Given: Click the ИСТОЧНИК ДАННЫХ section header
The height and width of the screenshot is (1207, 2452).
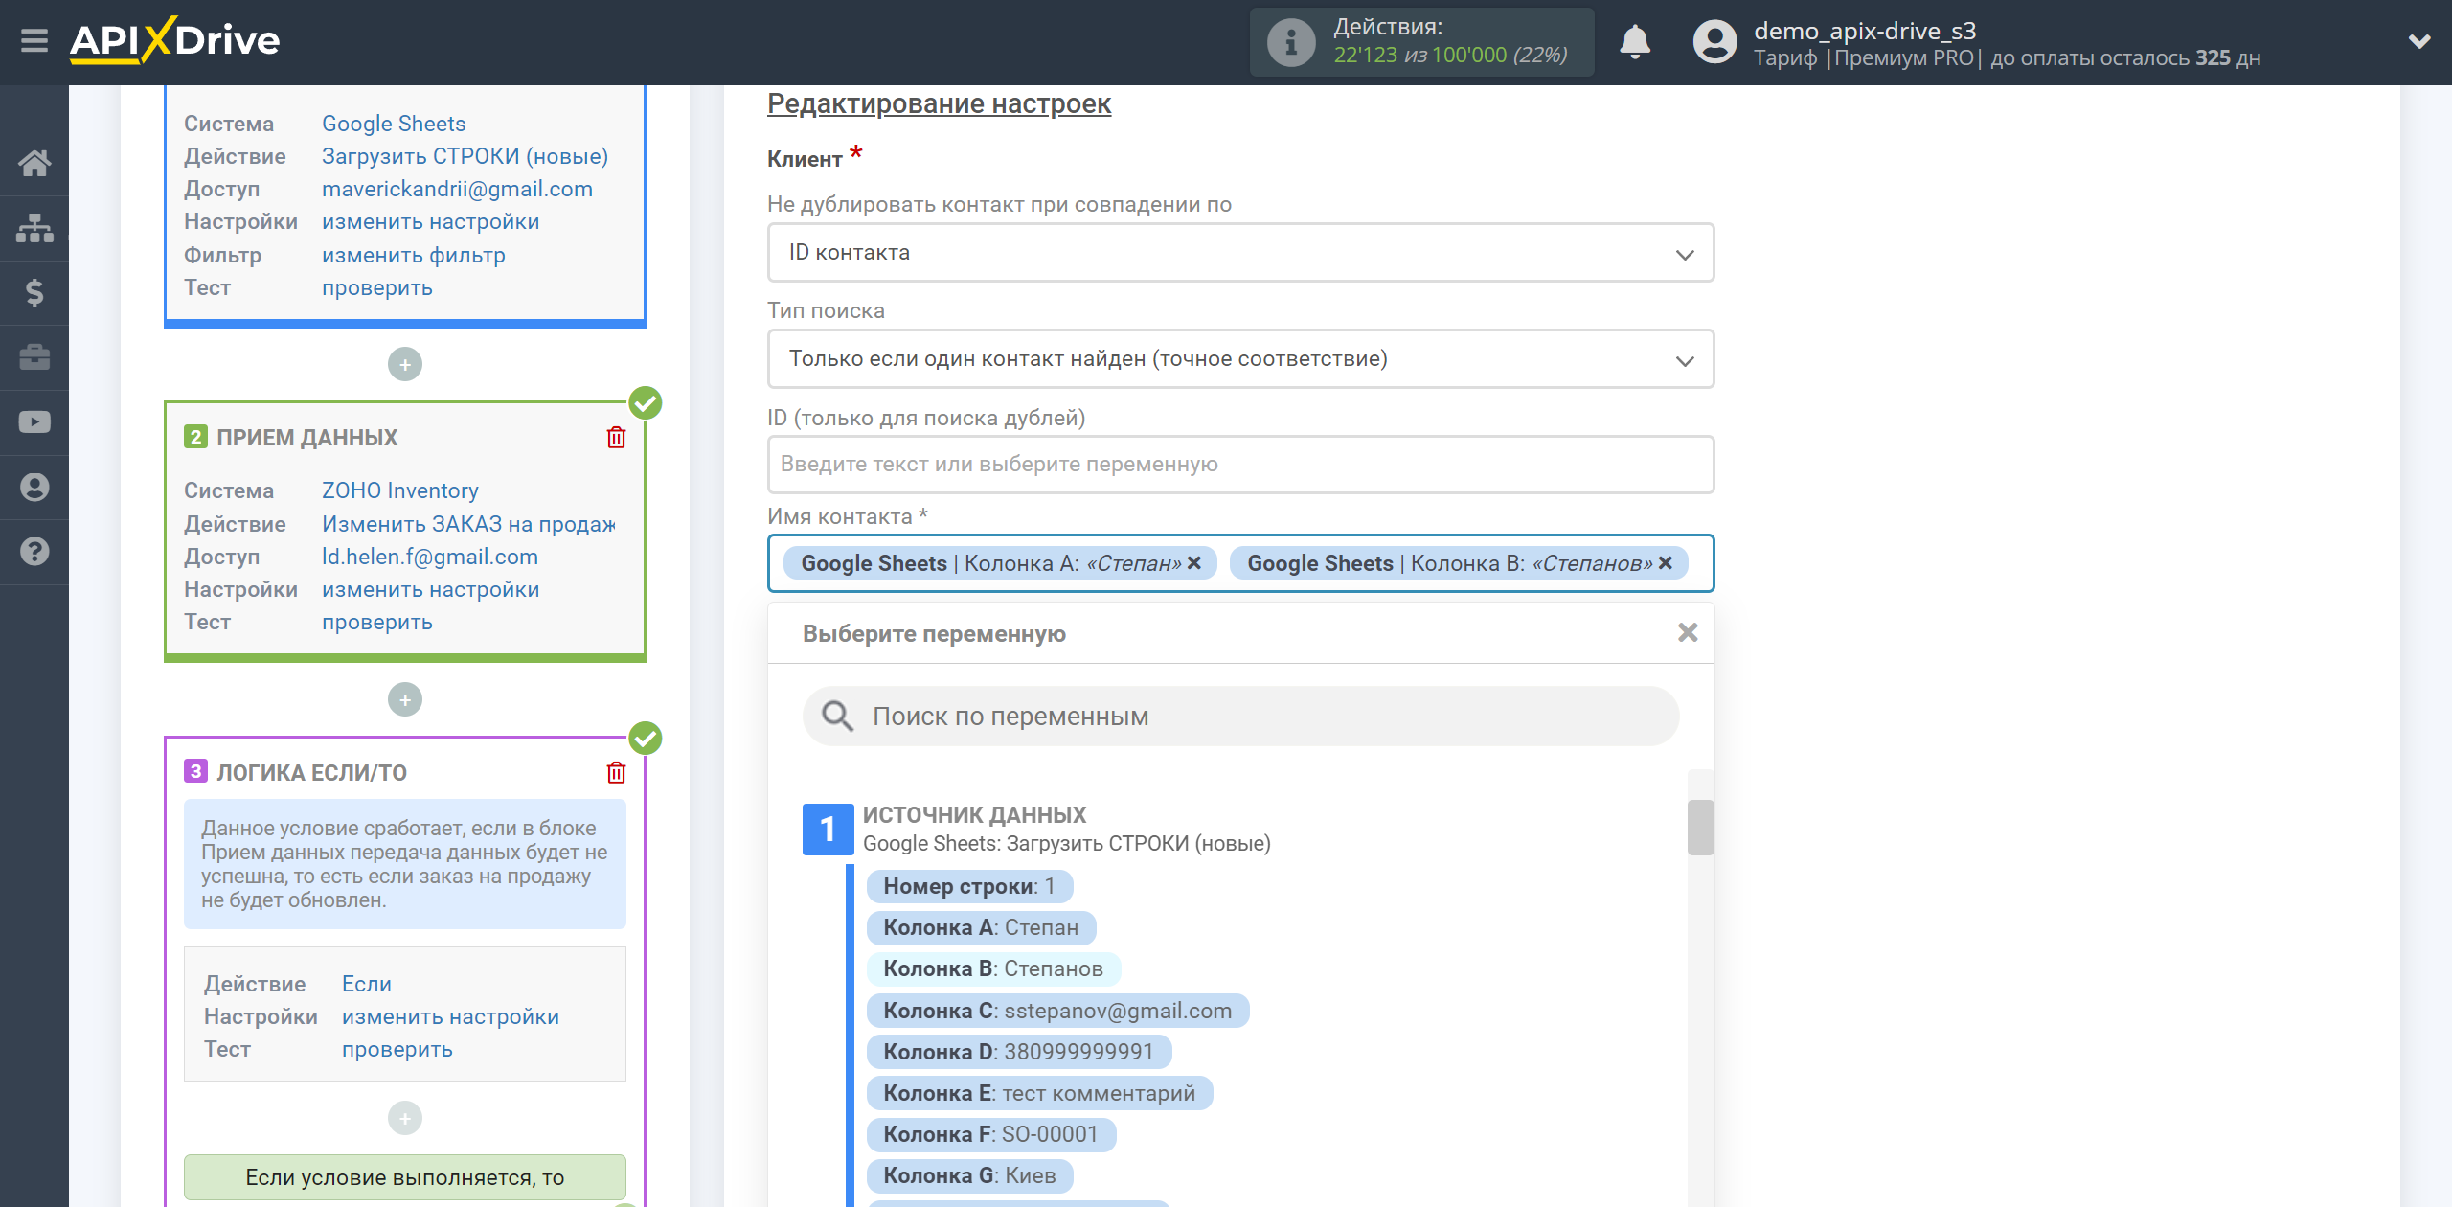Looking at the screenshot, I should (x=974, y=815).
